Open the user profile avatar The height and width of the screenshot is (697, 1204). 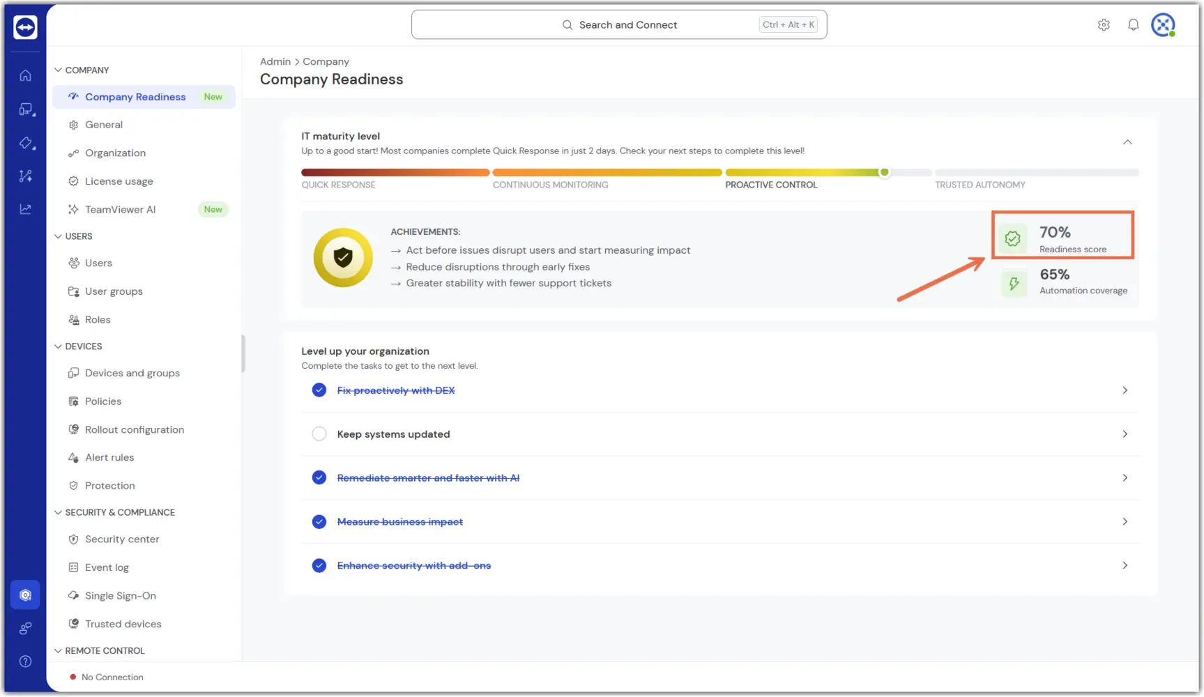(1163, 25)
